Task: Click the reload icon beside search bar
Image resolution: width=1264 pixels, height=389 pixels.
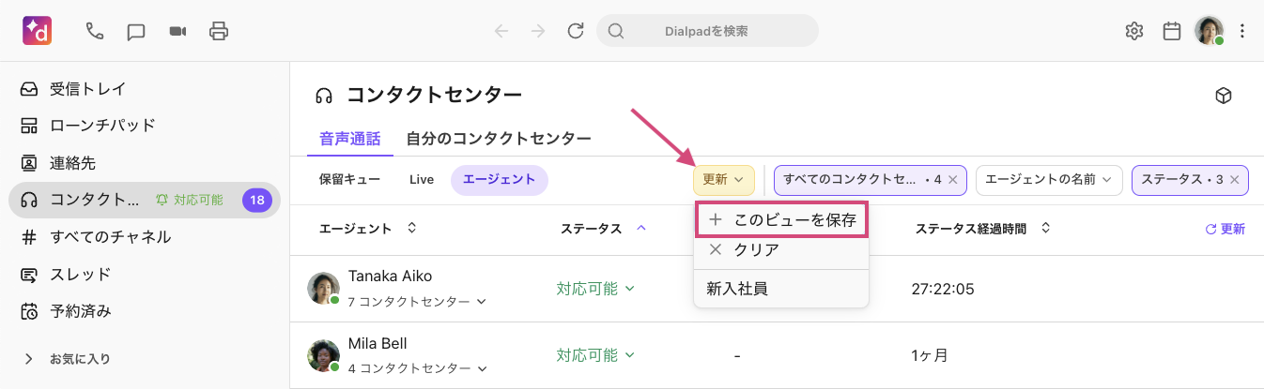Action: click(576, 31)
